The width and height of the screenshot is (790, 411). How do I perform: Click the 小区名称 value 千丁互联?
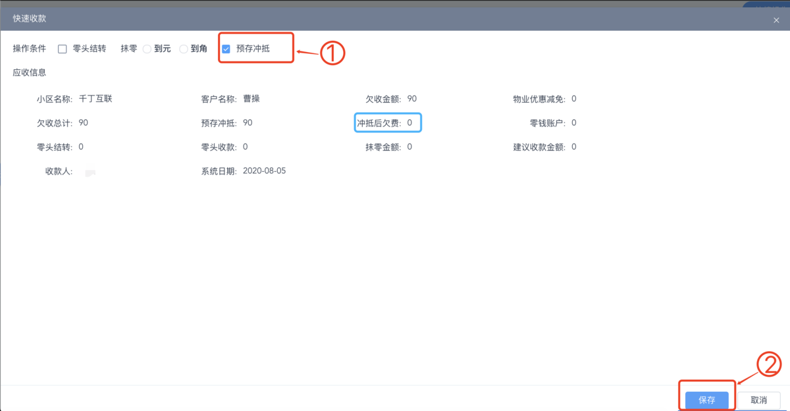pyautogui.click(x=95, y=99)
